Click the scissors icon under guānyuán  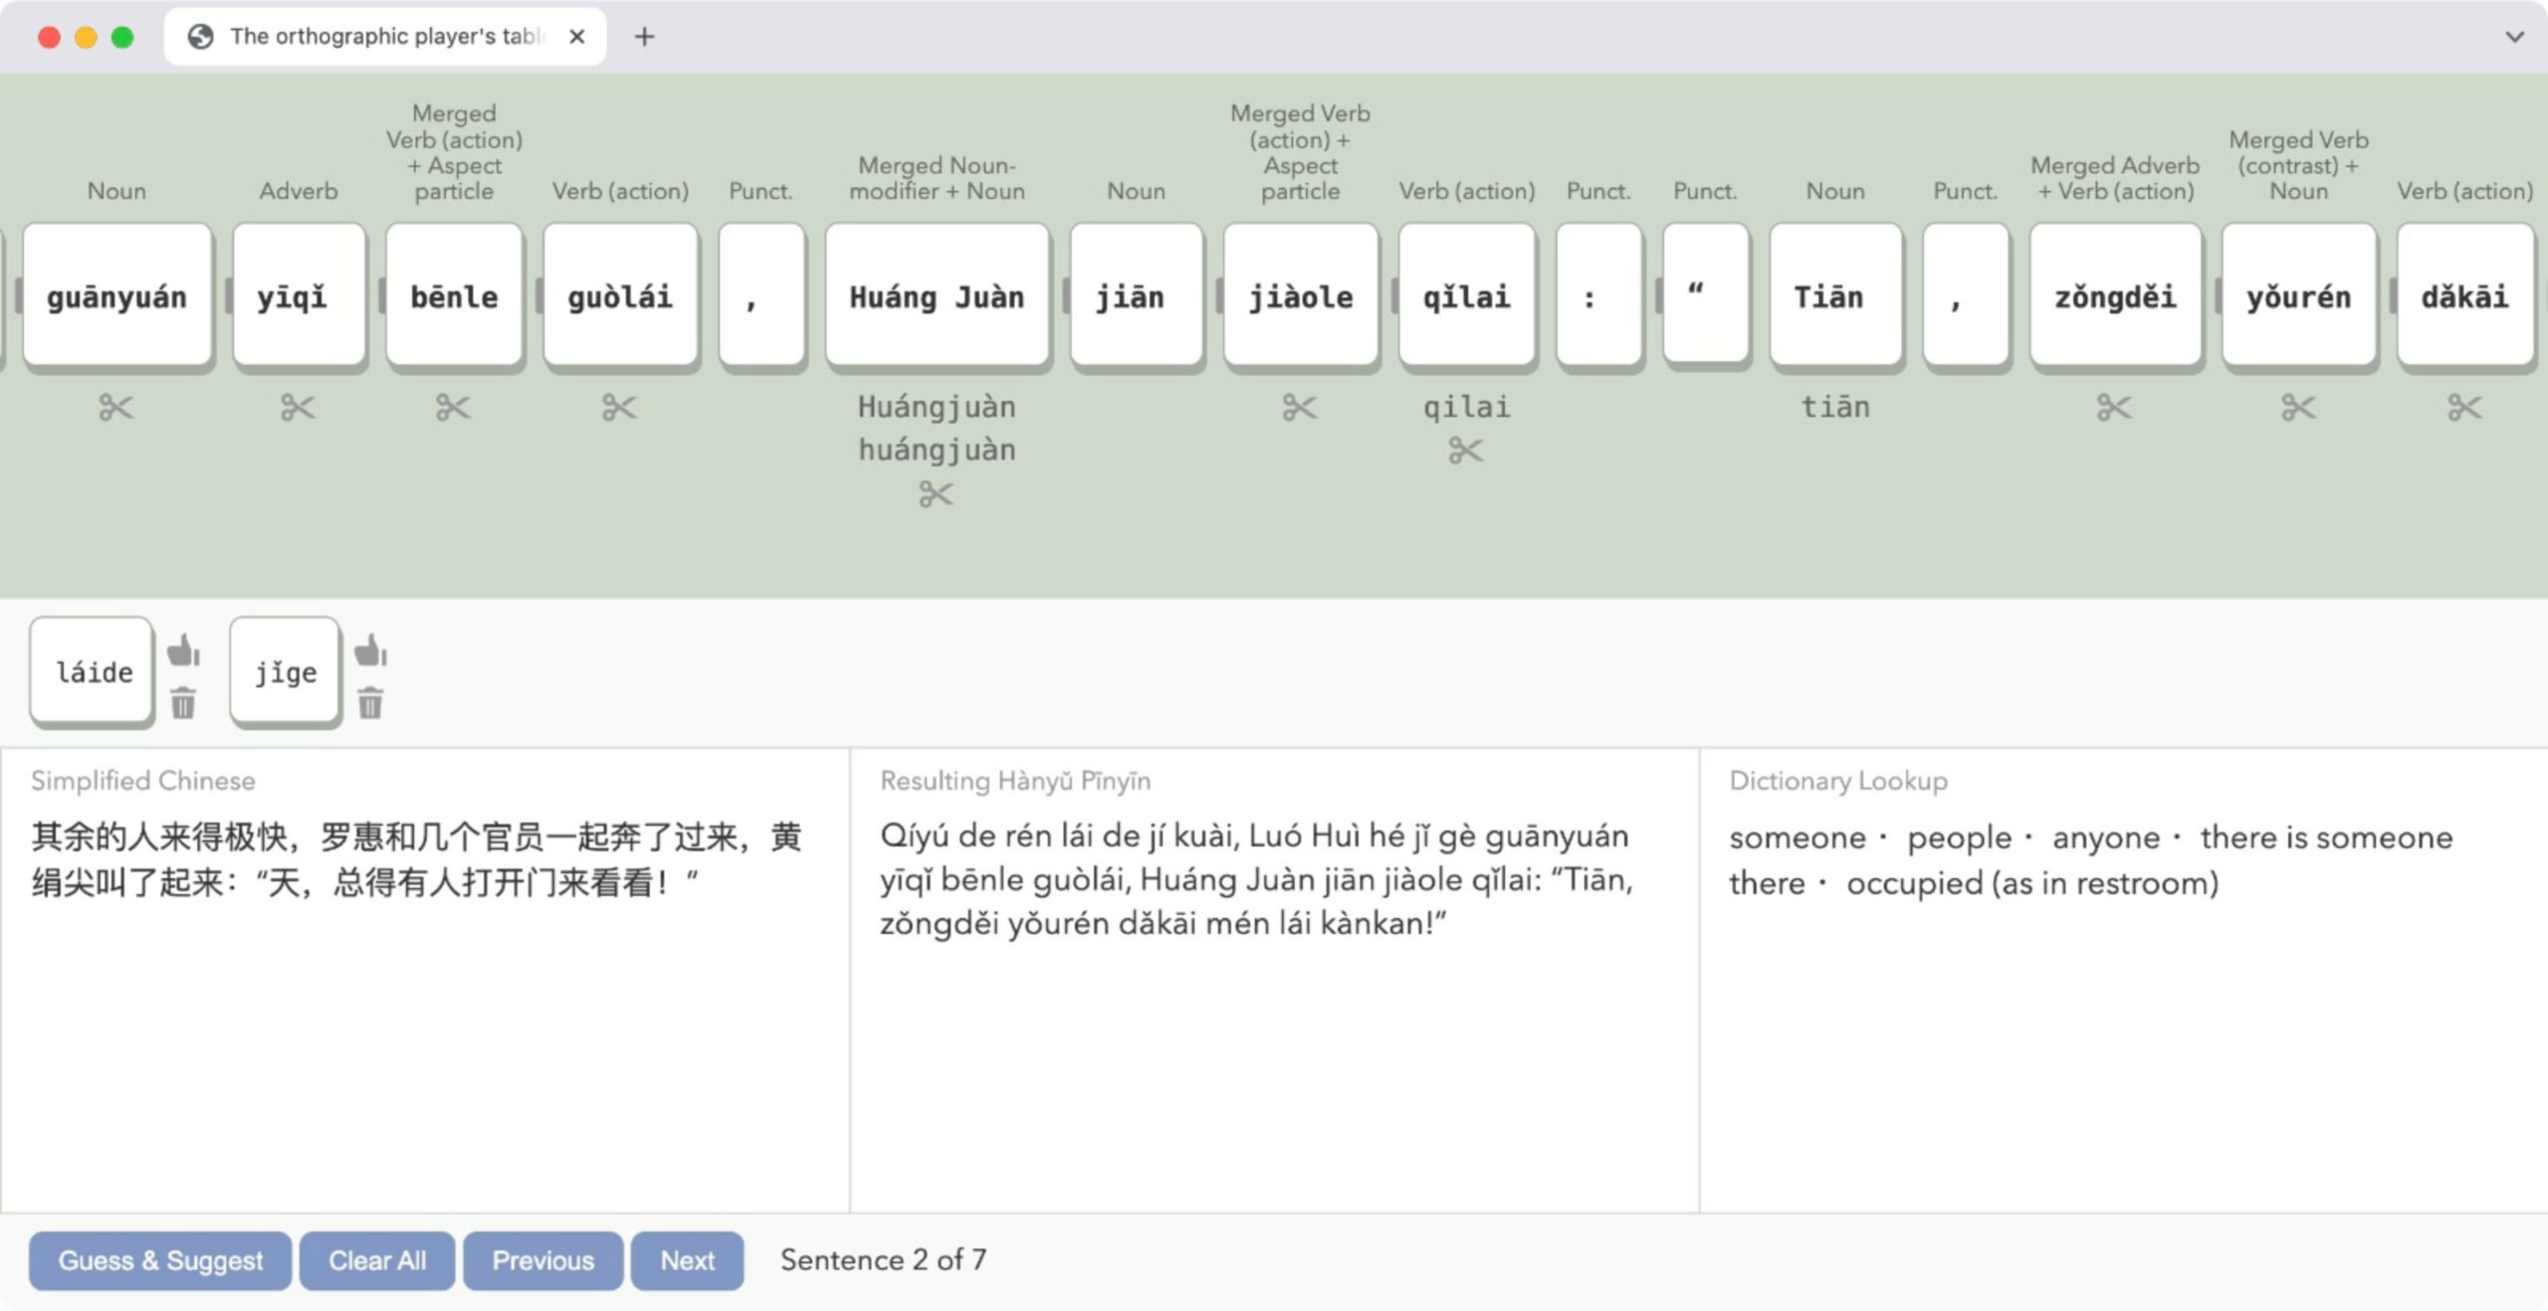pyautogui.click(x=116, y=408)
